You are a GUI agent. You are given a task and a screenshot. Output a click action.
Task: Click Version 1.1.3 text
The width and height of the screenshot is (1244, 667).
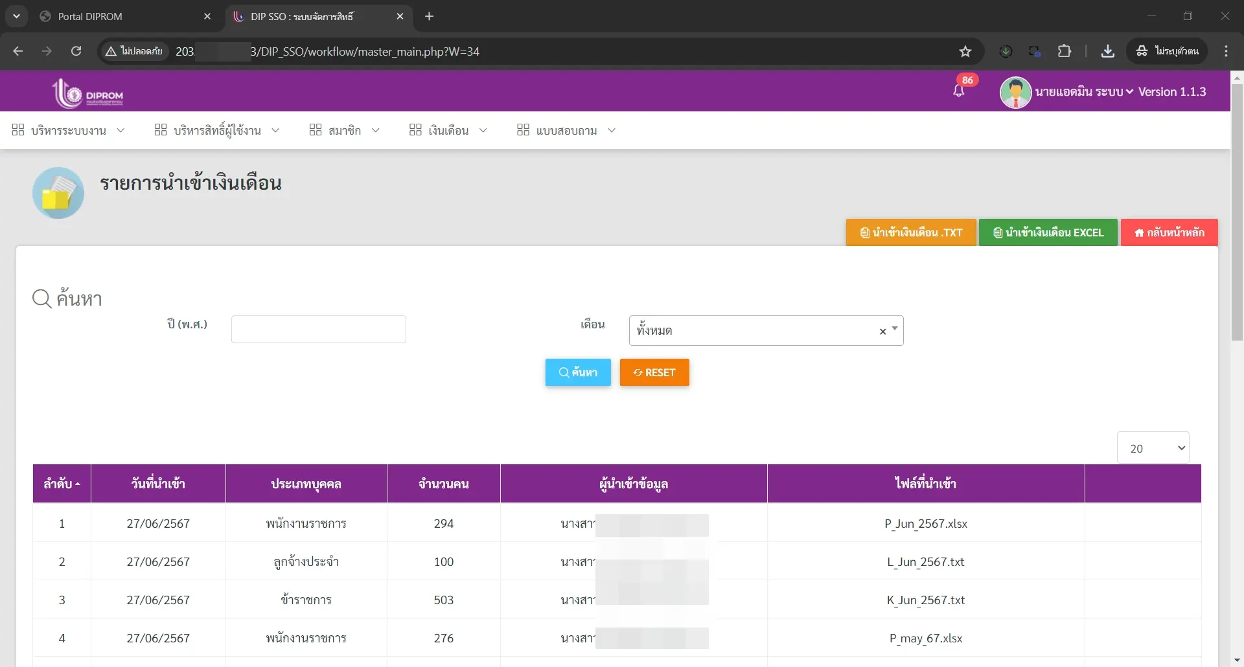click(1172, 92)
